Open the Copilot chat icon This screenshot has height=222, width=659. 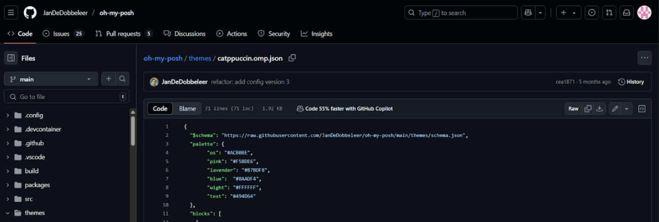[528, 13]
